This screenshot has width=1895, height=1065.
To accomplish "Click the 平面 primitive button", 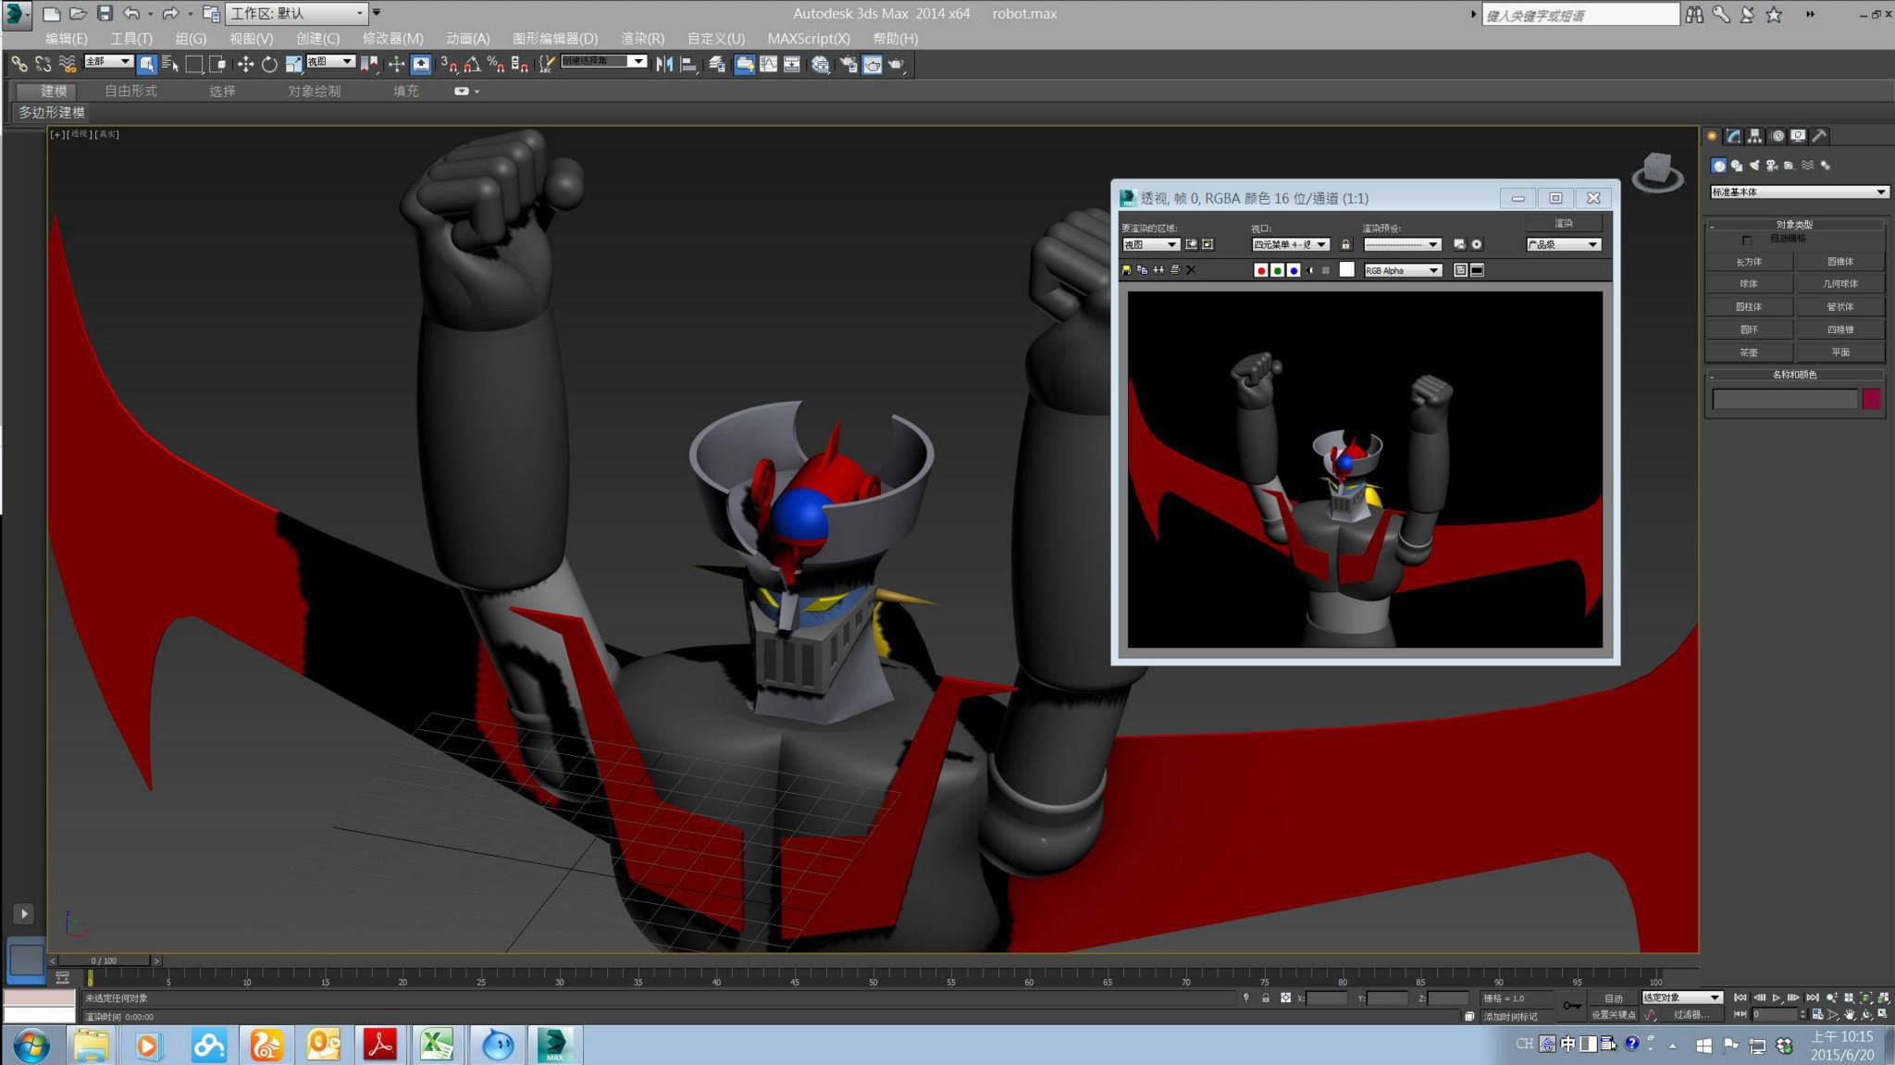I will point(1840,353).
